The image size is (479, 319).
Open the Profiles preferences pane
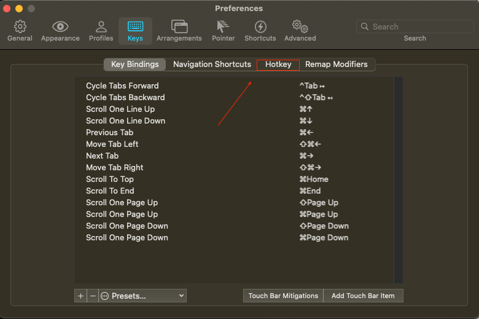(x=101, y=31)
